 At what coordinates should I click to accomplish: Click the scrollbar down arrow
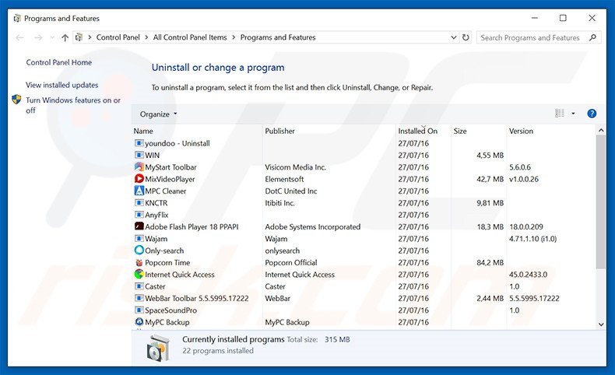coord(601,324)
